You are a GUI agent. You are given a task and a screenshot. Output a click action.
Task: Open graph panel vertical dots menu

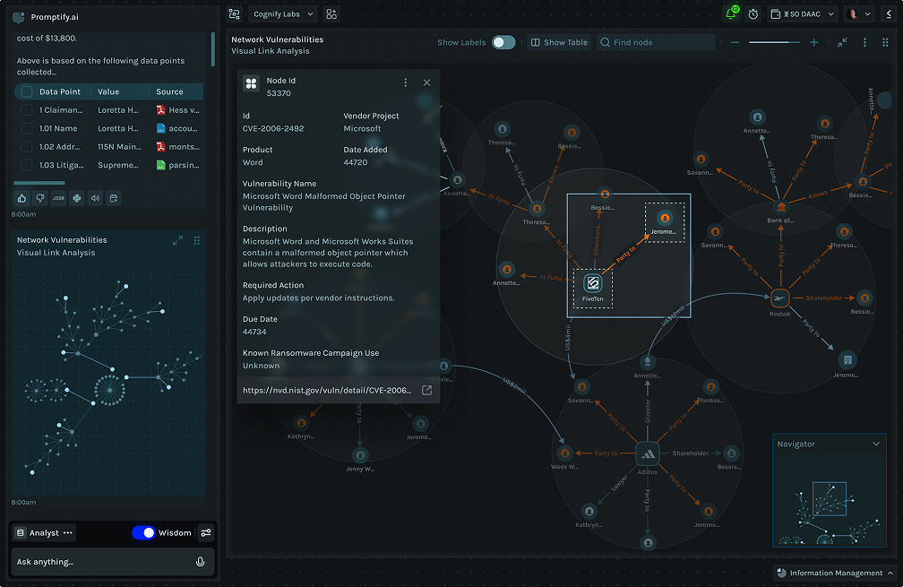tap(864, 43)
